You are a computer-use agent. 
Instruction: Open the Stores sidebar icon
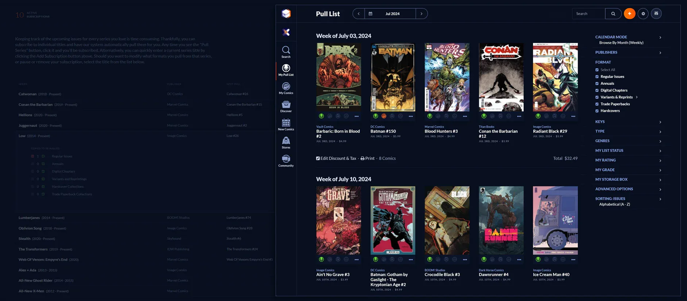tap(286, 142)
